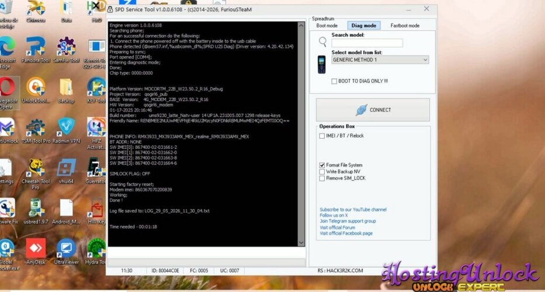Click the phone model image
The image size is (545, 292).
click(321, 65)
